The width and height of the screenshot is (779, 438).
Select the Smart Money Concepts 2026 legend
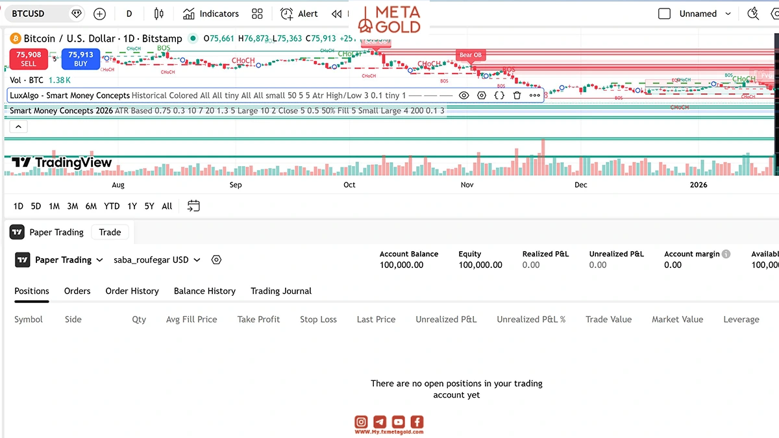tap(61, 111)
